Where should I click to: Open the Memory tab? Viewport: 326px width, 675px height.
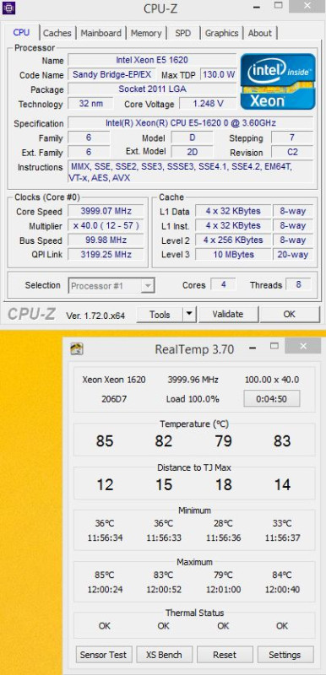pos(145,33)
